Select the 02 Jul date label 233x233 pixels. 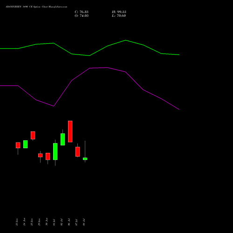pyautogui.click(x=62, y=222)
